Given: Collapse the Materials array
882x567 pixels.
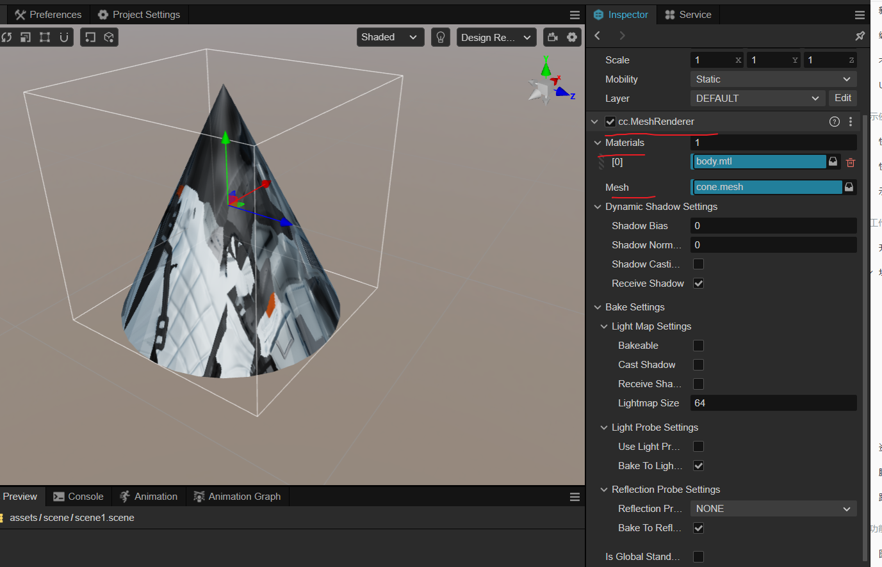Looking at the screenshot, I should click(x=598, y=143).
